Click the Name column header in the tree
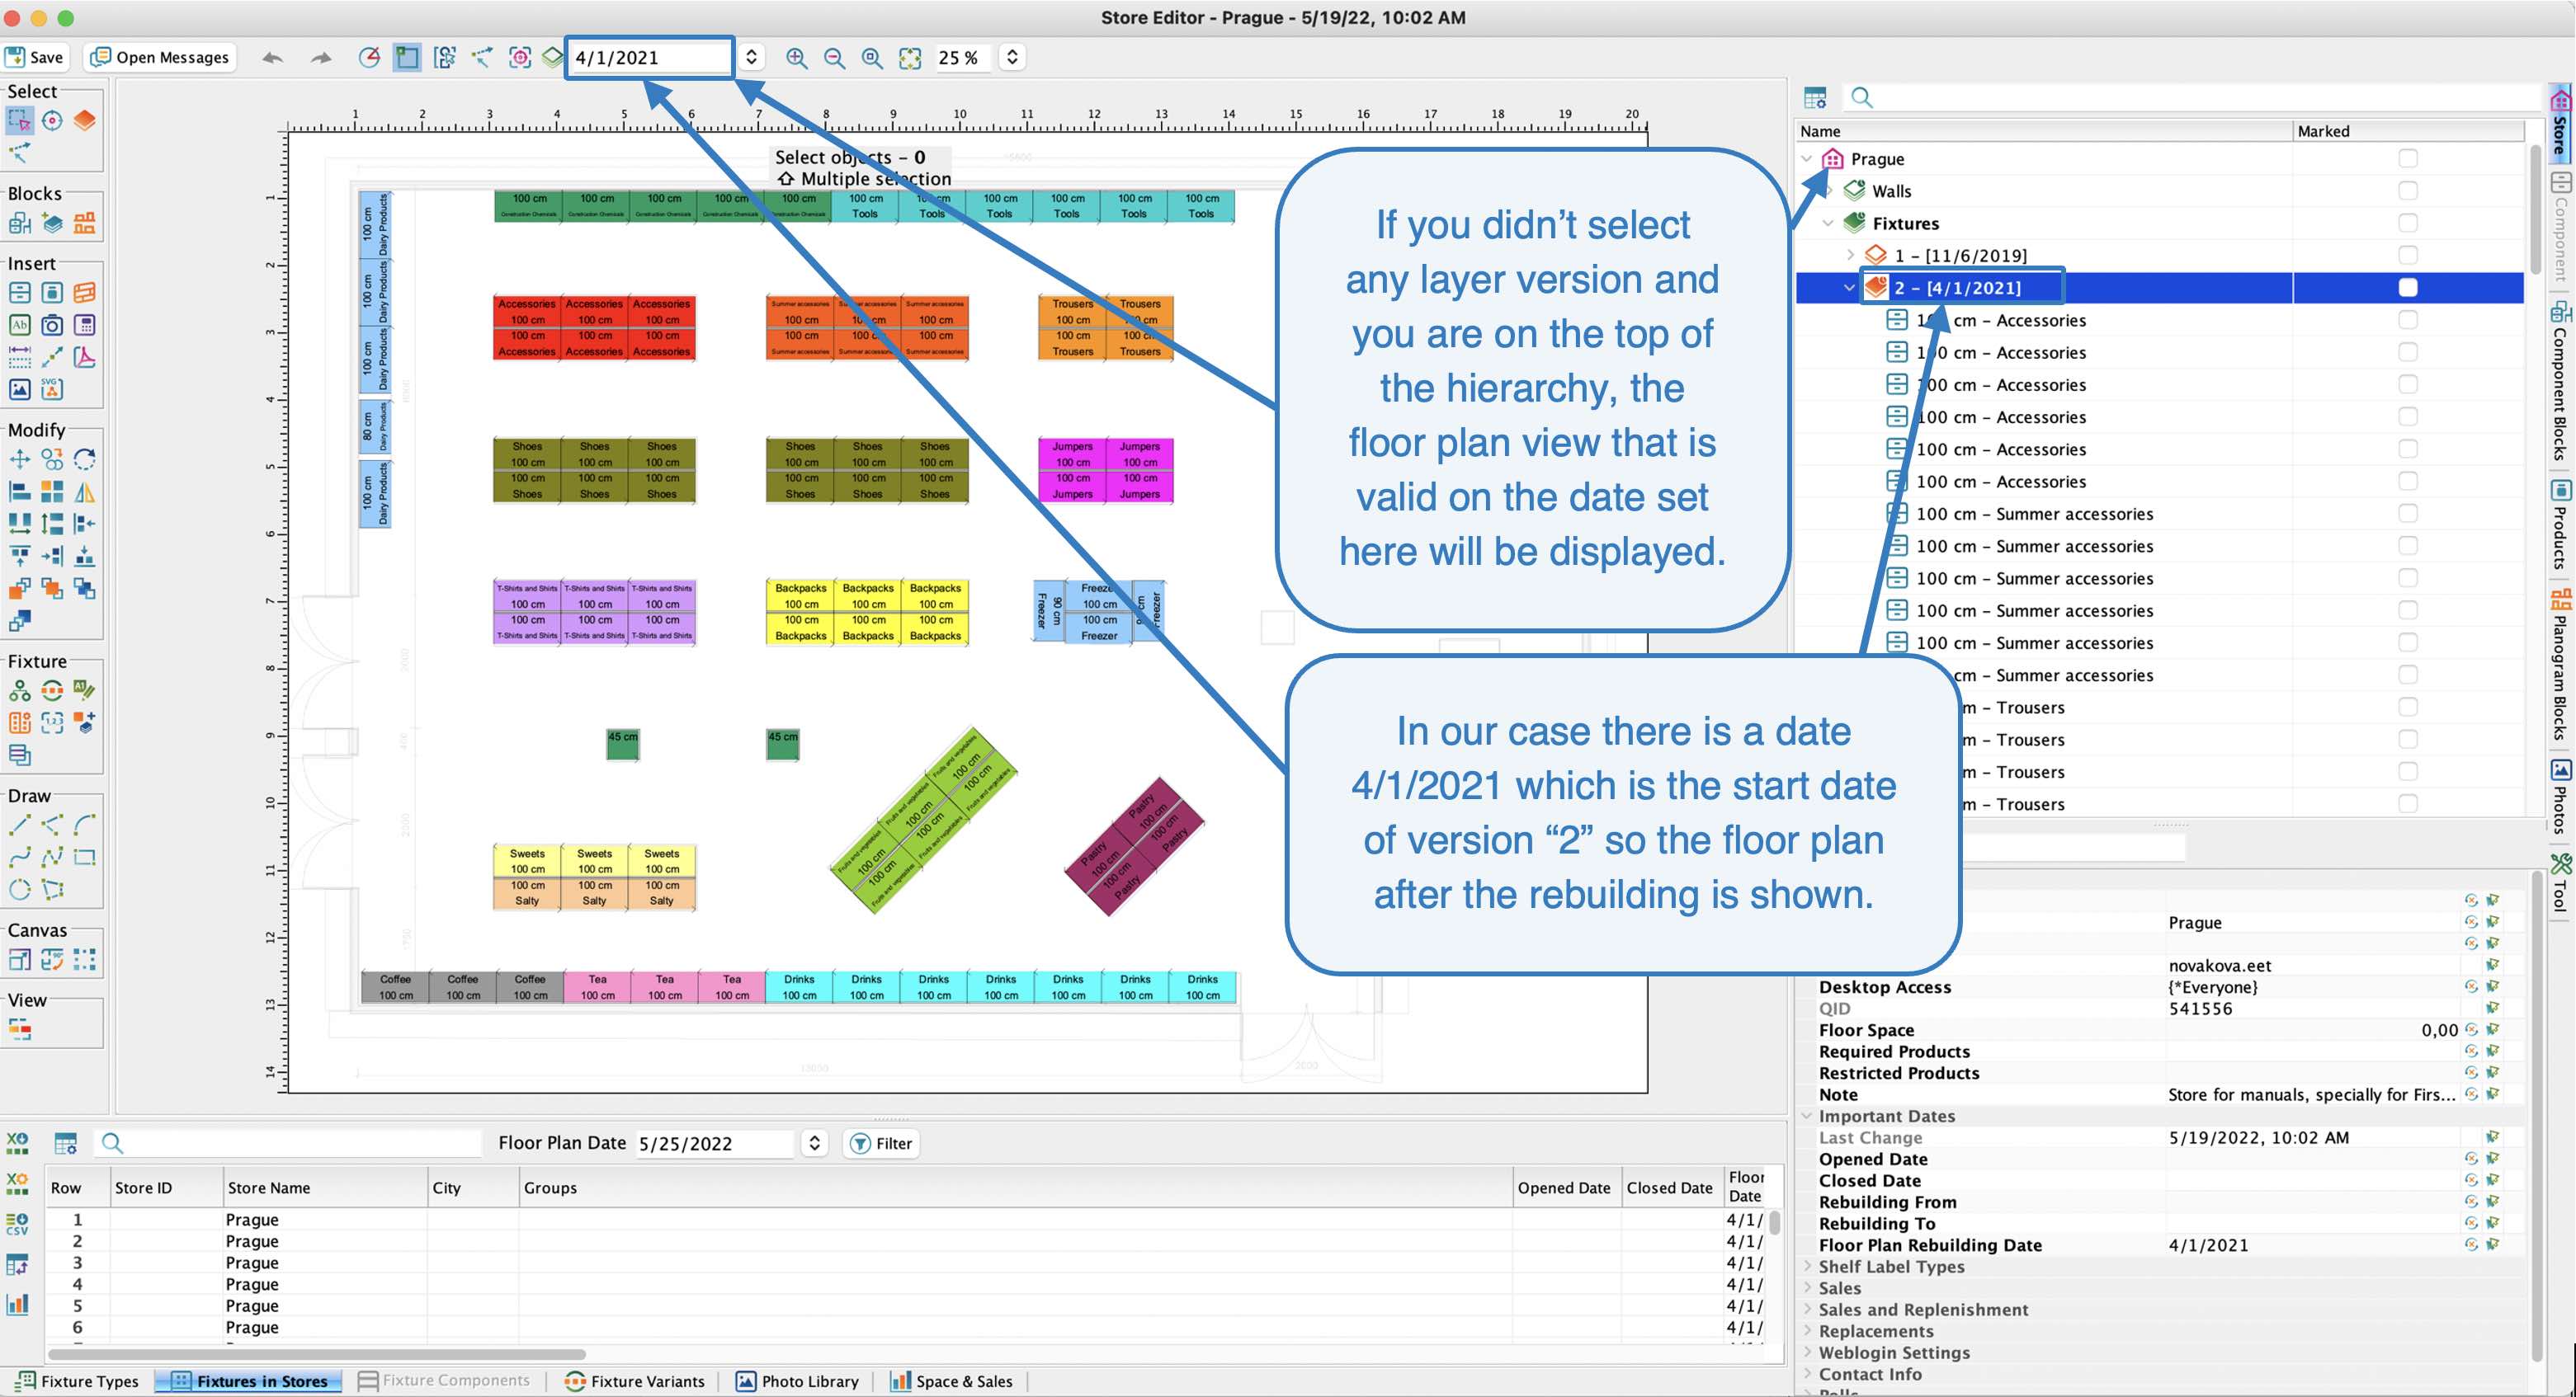Viewport: 2576px width, 1397px height. [2043, 131]
